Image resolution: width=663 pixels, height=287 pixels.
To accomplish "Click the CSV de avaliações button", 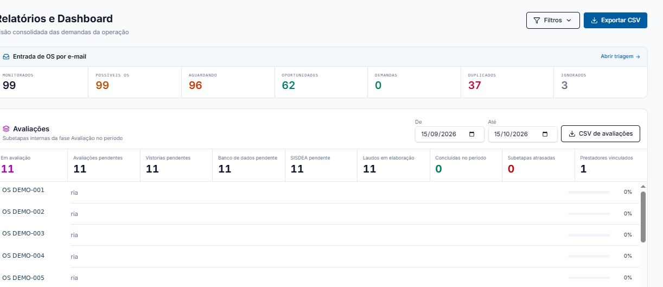I will (x=601, y=134).
